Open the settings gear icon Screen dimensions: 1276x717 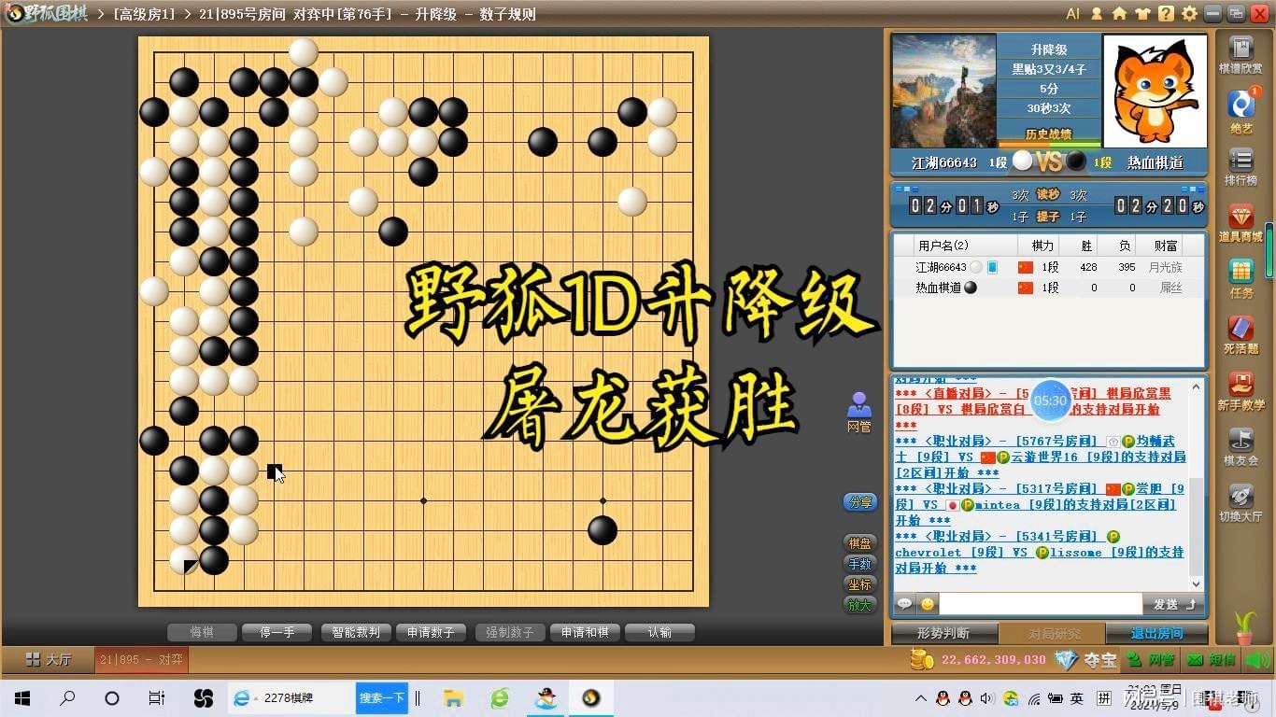tap(1189, 14)
